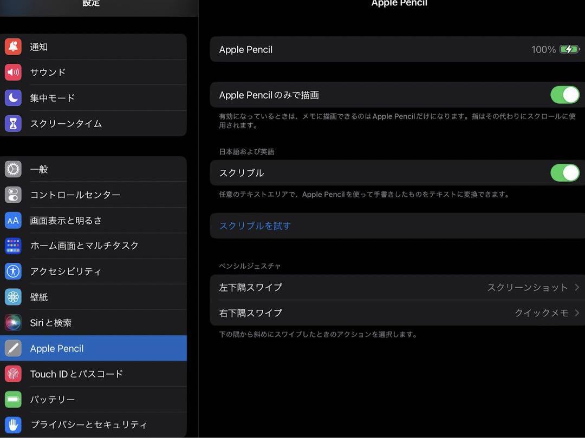Open 右下隅スワイプ chevron options
Image resolution: width=585 pixels, height=438 pixels.
(577, 313)
